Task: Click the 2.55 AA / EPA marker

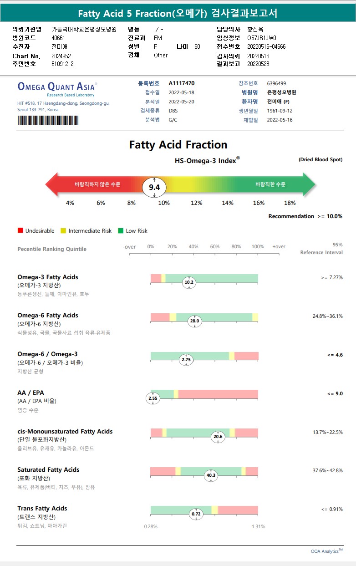Action: coord(153,398)
